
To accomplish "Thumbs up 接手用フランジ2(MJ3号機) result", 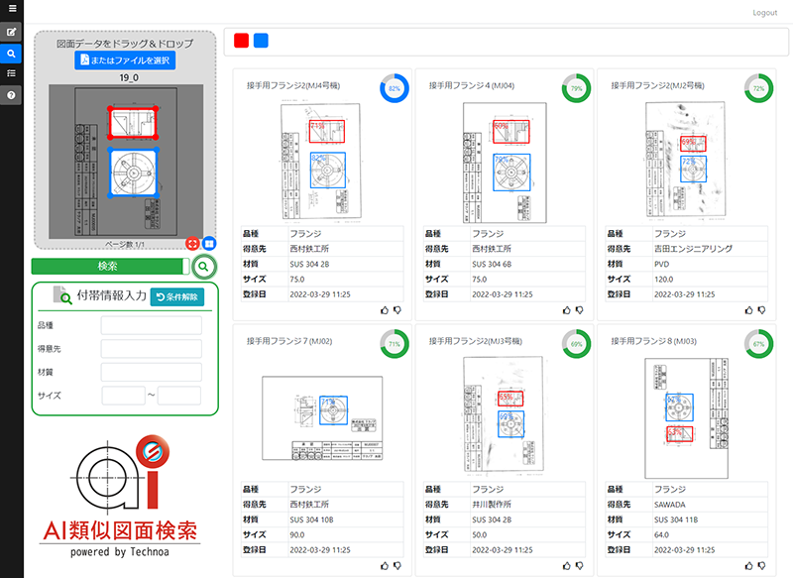I will [566, 566].
